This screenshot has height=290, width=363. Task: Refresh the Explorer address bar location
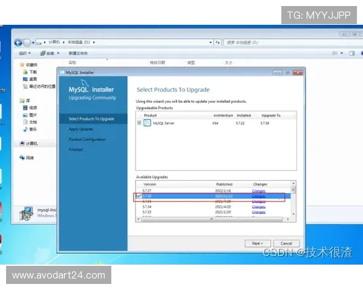click(218, 42)
